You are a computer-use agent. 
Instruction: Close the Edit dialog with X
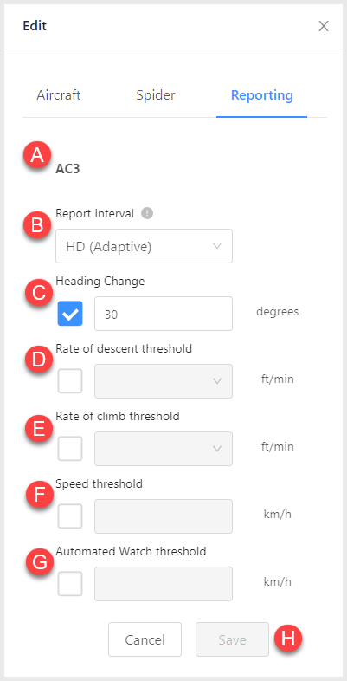pyautogui.click(x=324, y=26)
